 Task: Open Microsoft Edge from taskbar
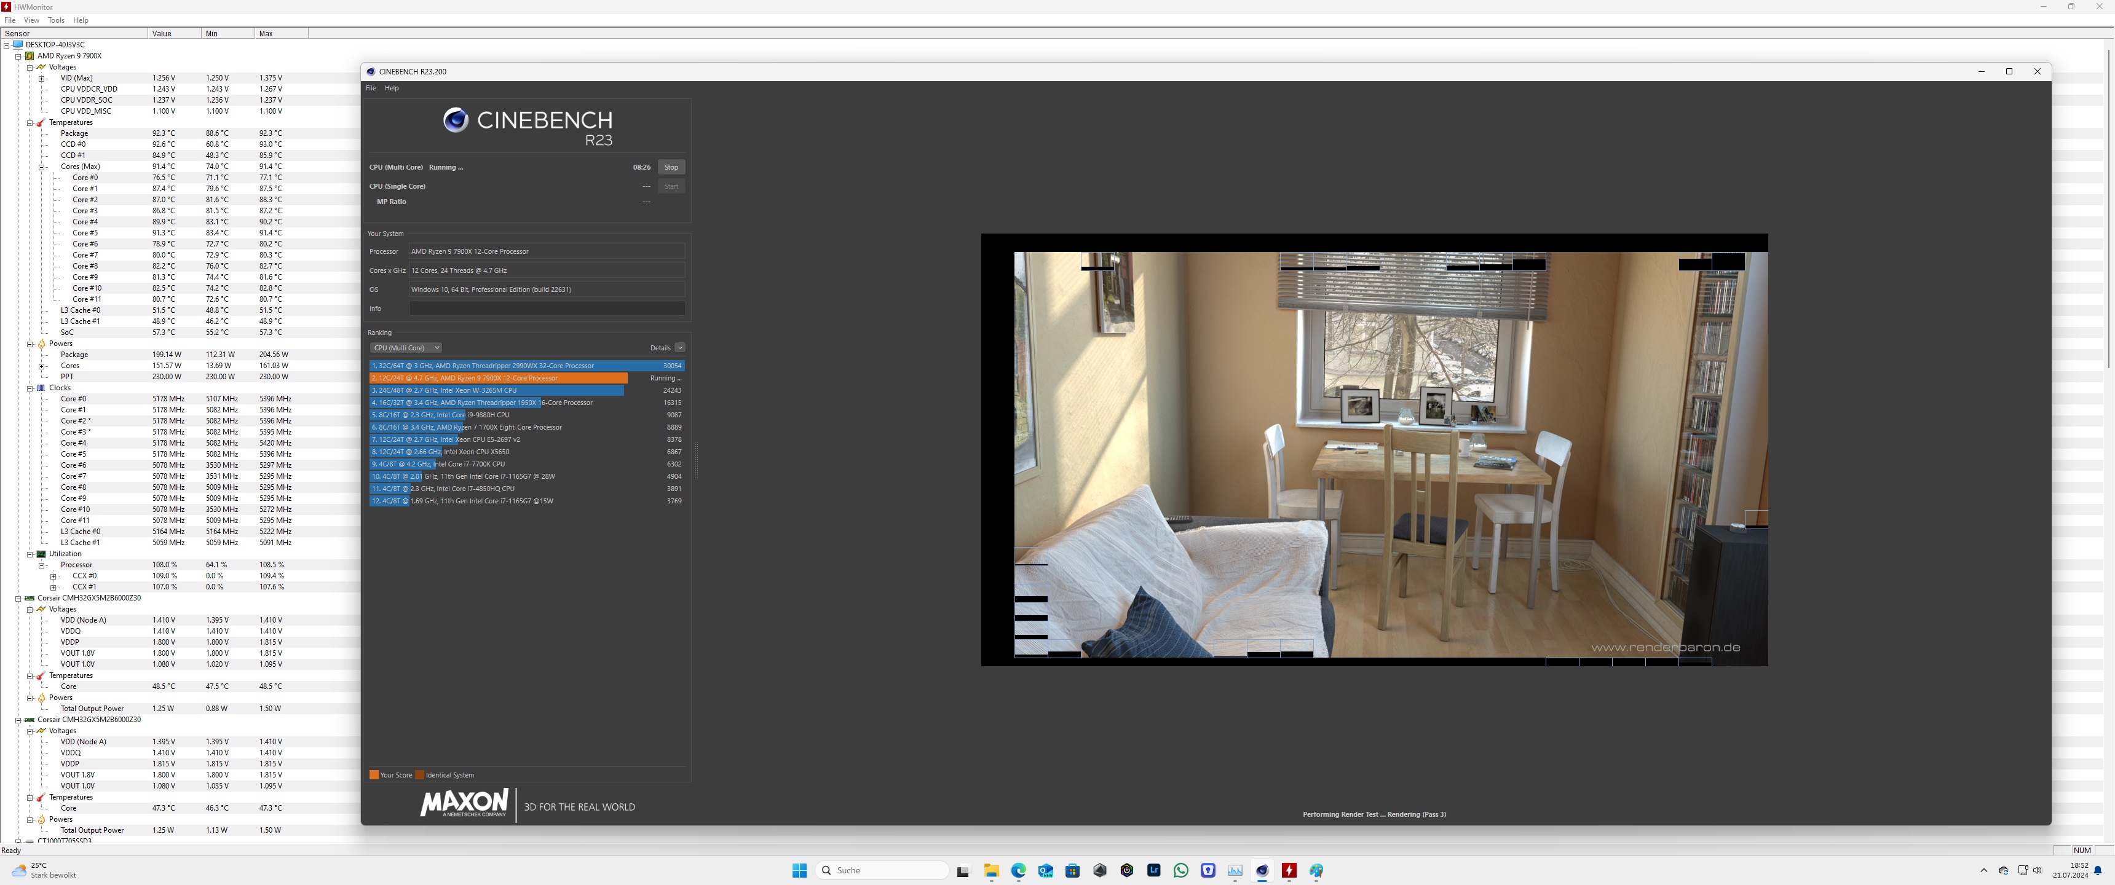pos(1018,870)
